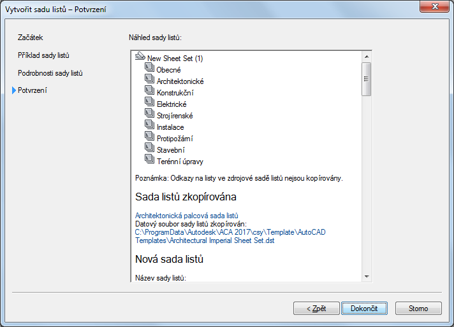This screenshot has height=327, width=454.
Task: Open Podrobnosti sady listů step
Action: 50,73
